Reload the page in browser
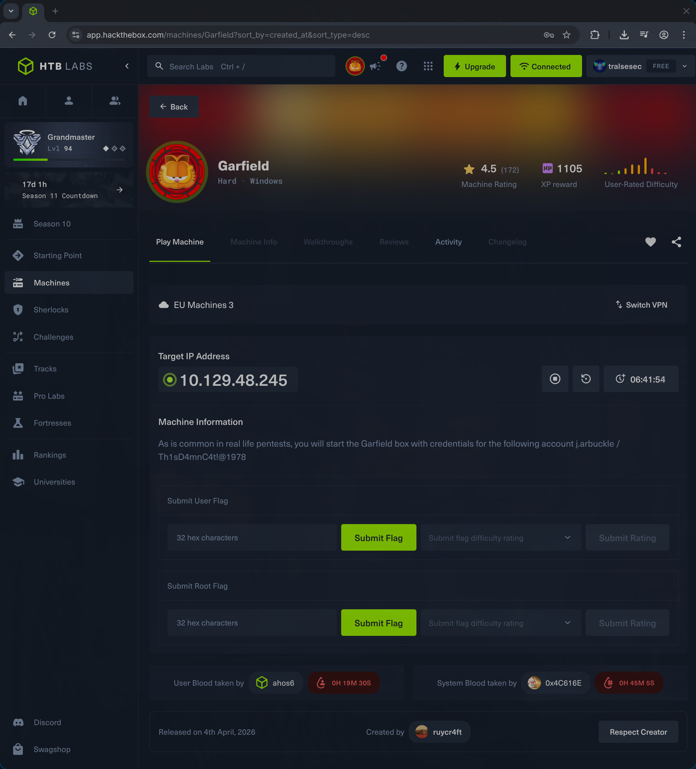The image size is (696, 769). click(52, 35)
